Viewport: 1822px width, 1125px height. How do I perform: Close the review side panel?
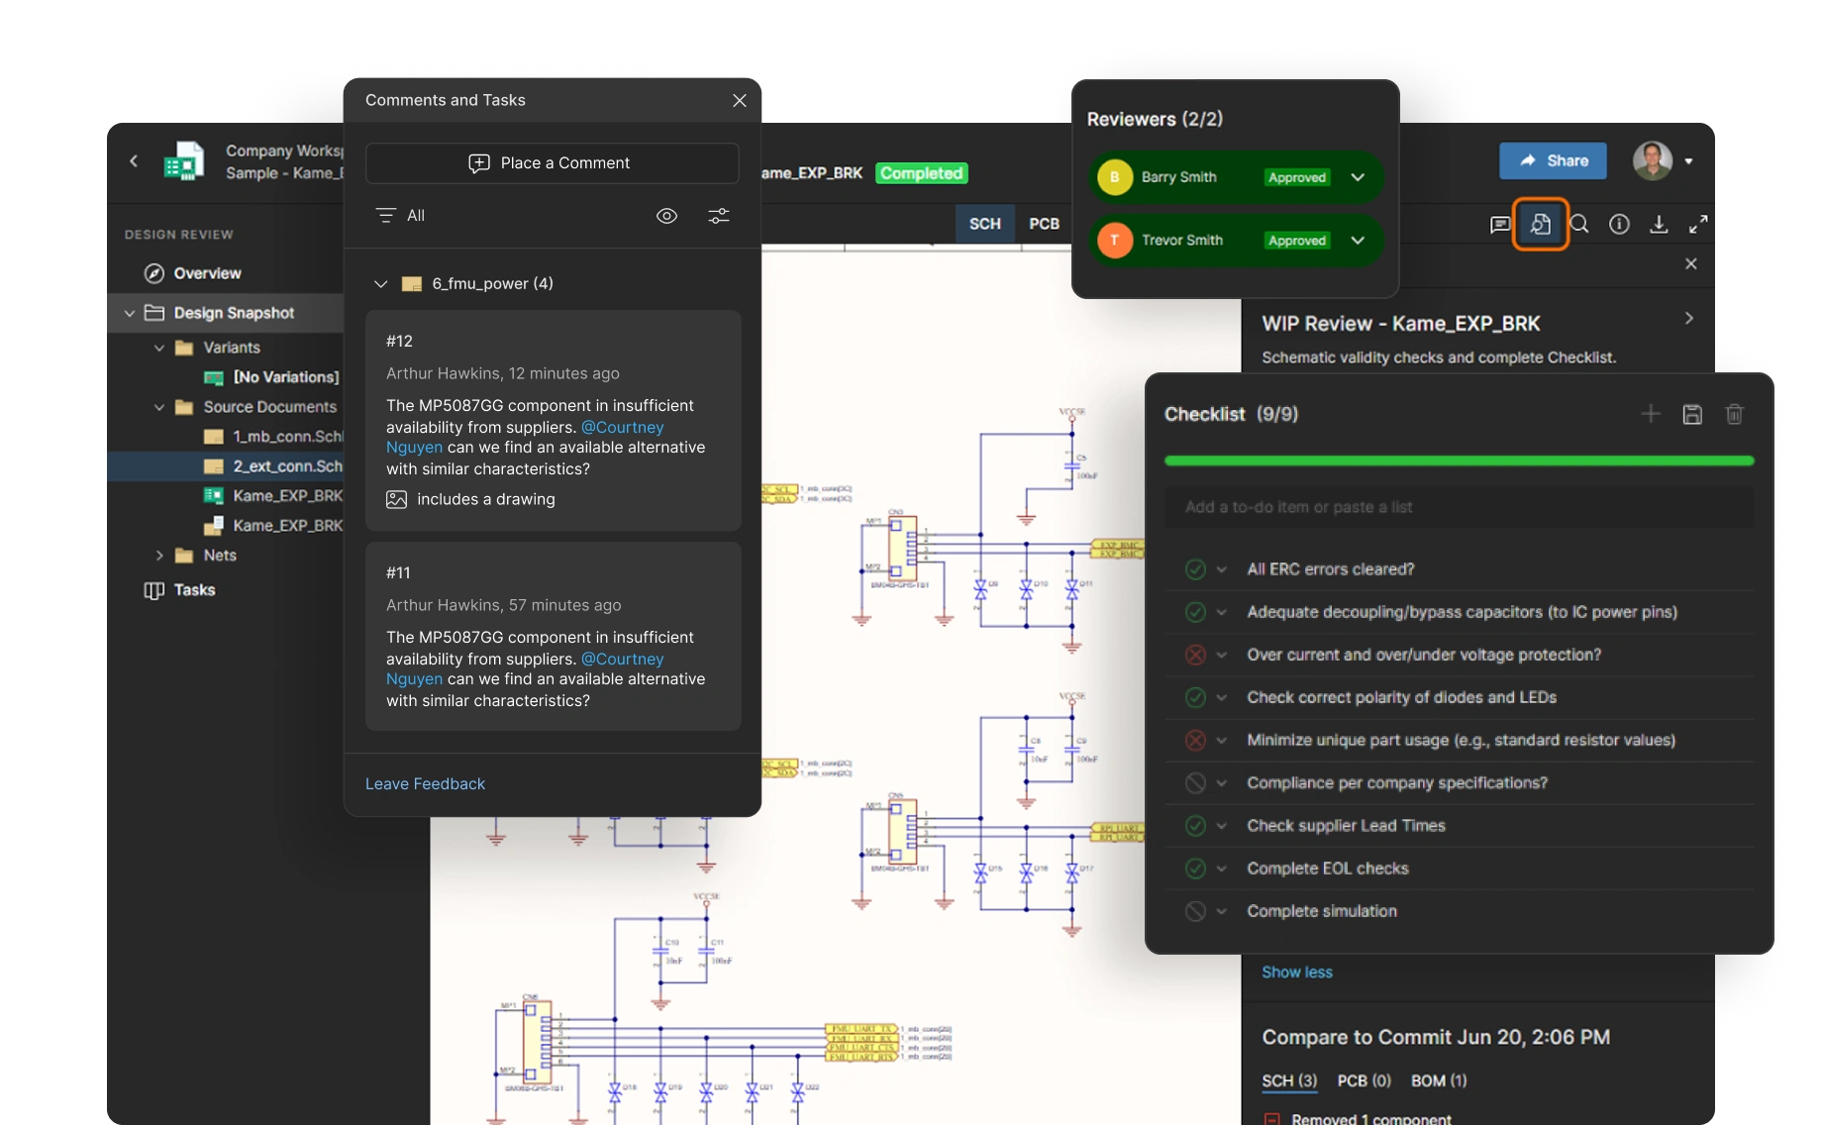[1691, 263]
